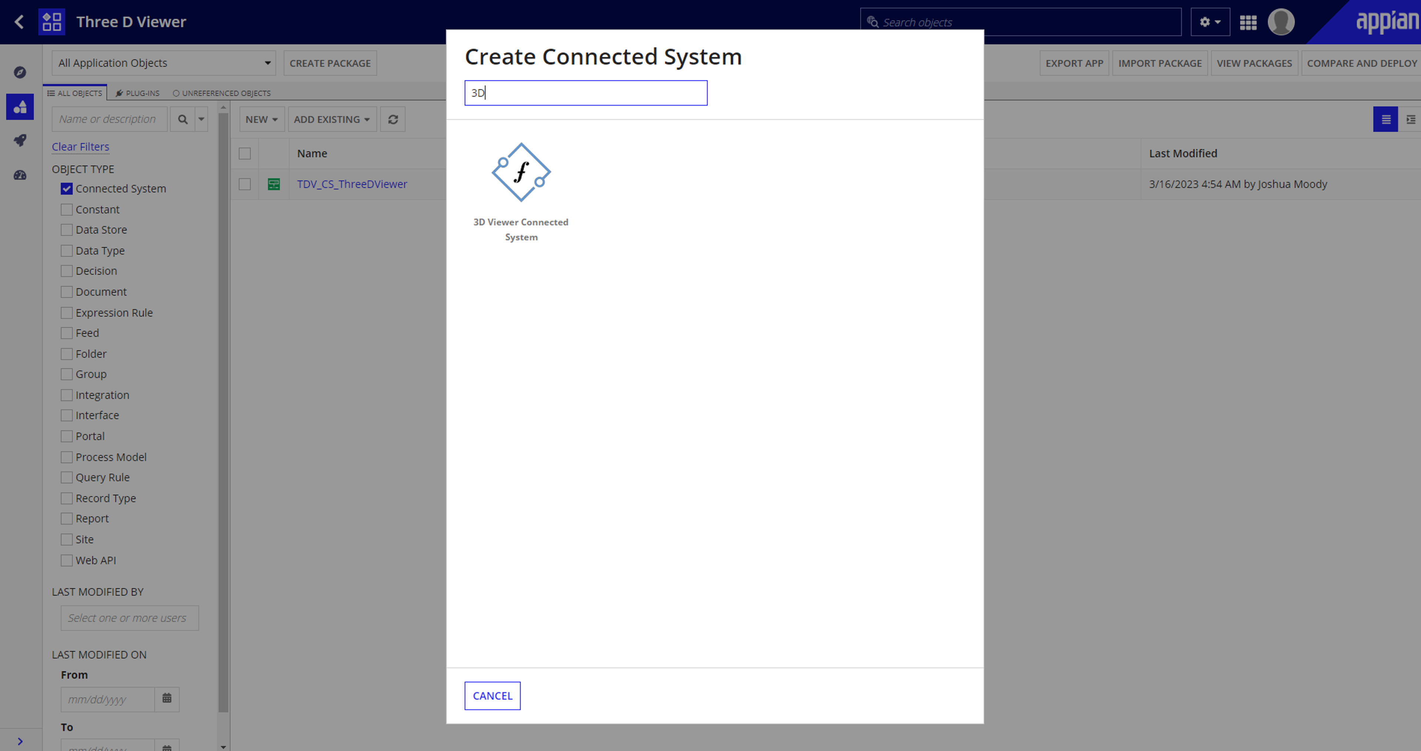Open the user profile avatar
The height and width of the screenshot is (751, 1421).
[1281, 22]
